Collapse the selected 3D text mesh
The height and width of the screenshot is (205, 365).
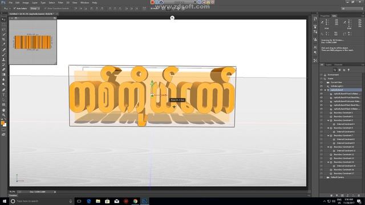point(325,90)
